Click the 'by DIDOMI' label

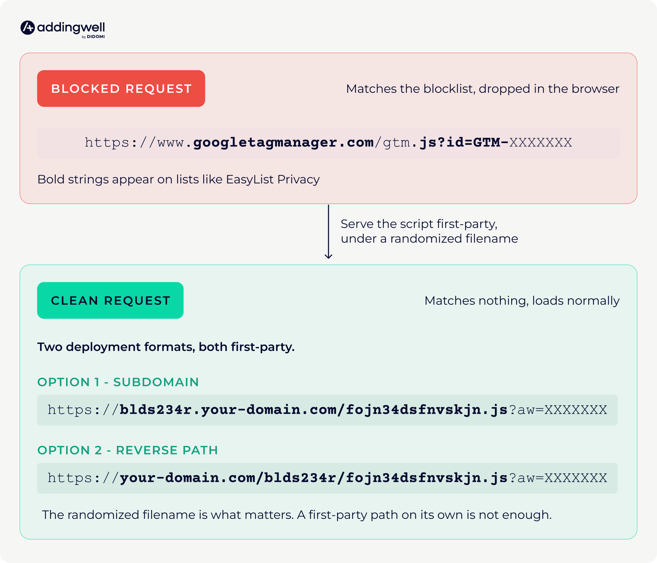coord(93,37)
